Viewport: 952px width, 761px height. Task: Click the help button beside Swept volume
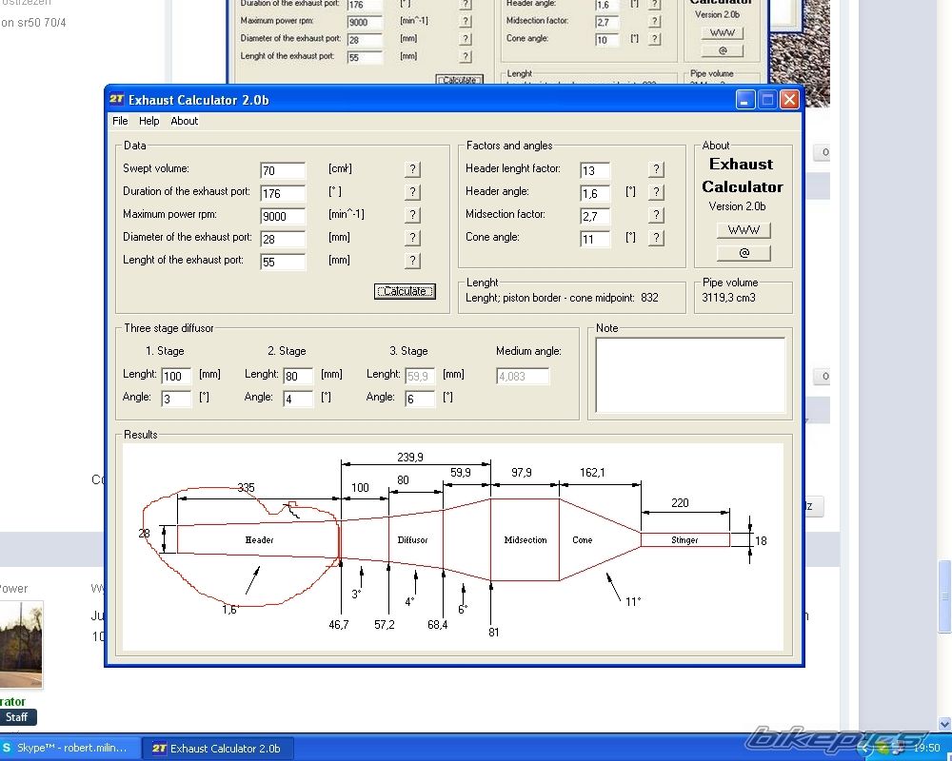click(x=412, y=169)
